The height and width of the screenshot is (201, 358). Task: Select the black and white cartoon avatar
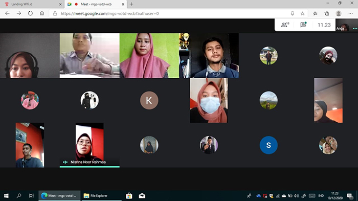pyautogui.click(x=89, y=100)
